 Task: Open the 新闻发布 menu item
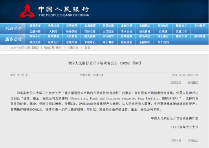[35, 25]
